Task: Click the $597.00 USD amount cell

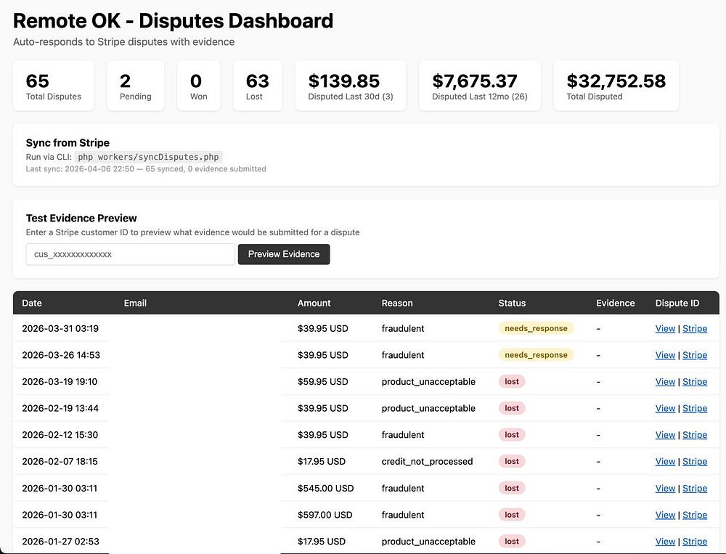Action: pos(325,515)
